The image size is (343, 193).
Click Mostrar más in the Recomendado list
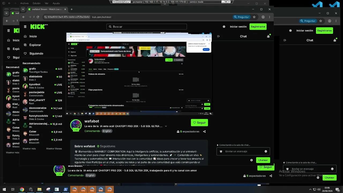29,149
